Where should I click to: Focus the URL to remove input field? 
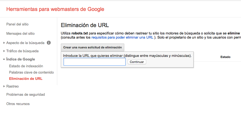pos(94,62)
